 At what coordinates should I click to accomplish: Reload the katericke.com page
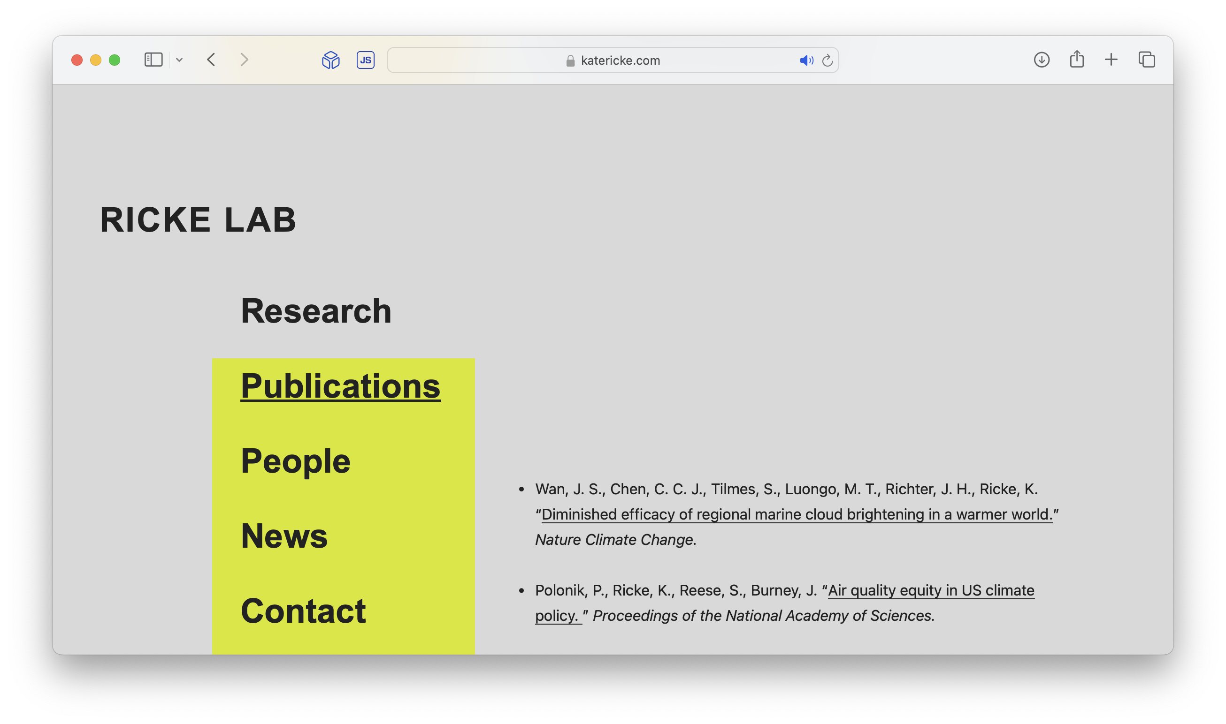click(827, 60)
